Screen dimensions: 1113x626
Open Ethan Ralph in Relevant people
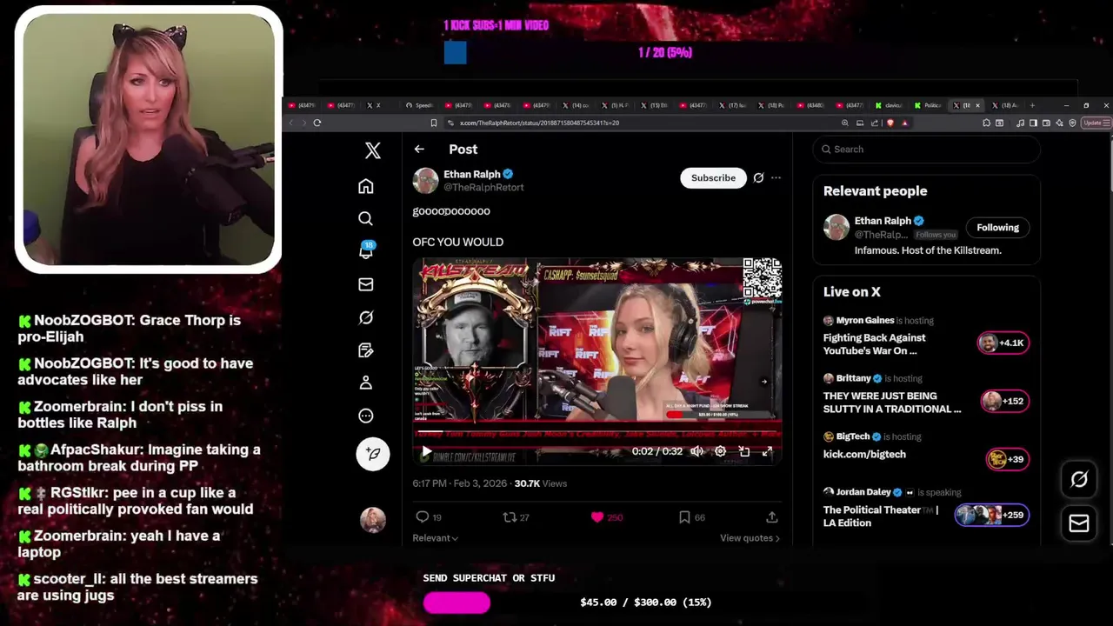point(883,221)
